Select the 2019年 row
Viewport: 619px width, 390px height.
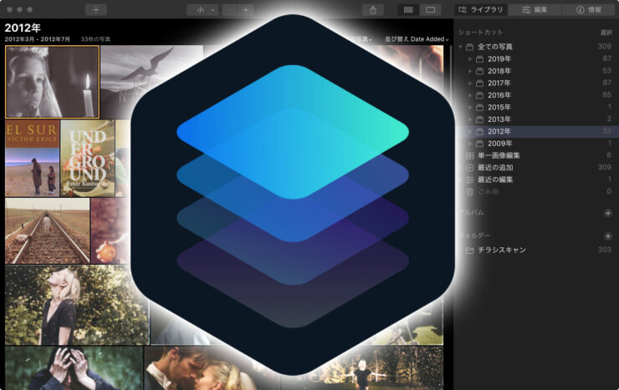tap(535, 59)
